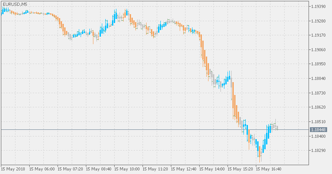Select the current price tag 1.18448

(318, 130)
